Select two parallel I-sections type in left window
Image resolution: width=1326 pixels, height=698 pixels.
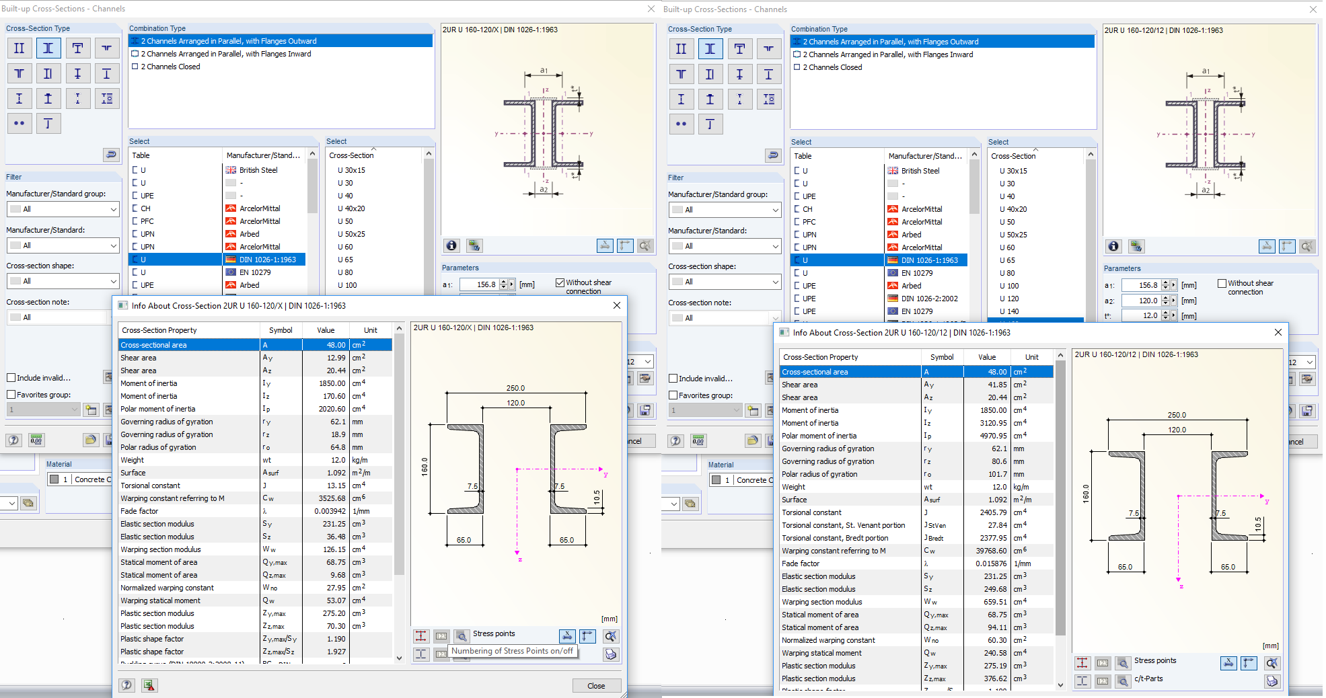click(x=19, y=48)
